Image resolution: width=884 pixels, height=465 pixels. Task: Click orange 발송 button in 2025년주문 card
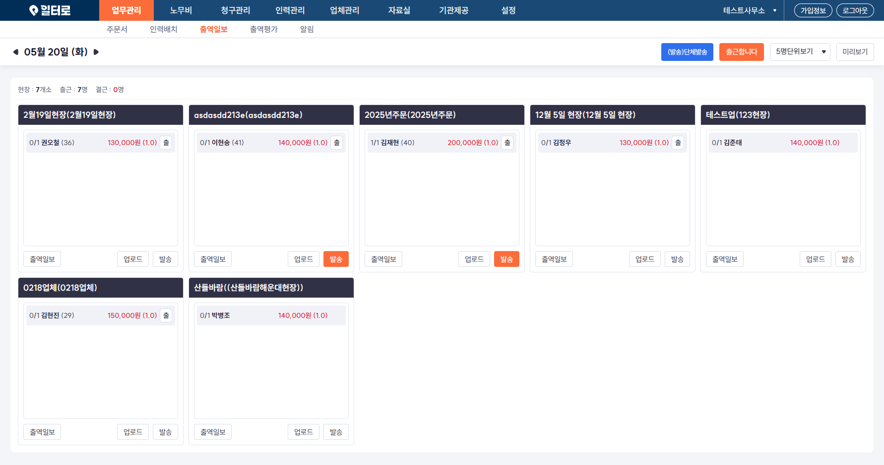tap(506, 259)
